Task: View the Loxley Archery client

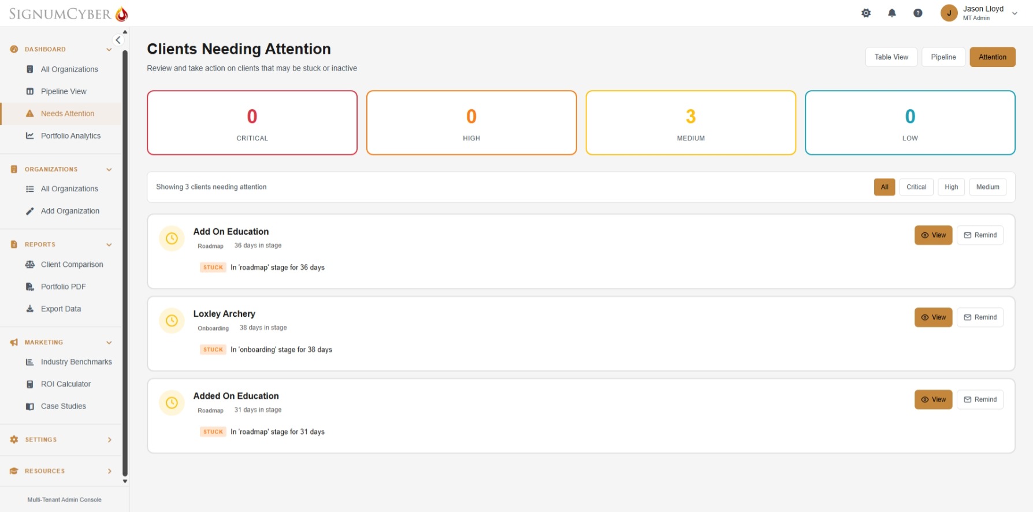Action: tap(933, 317)
